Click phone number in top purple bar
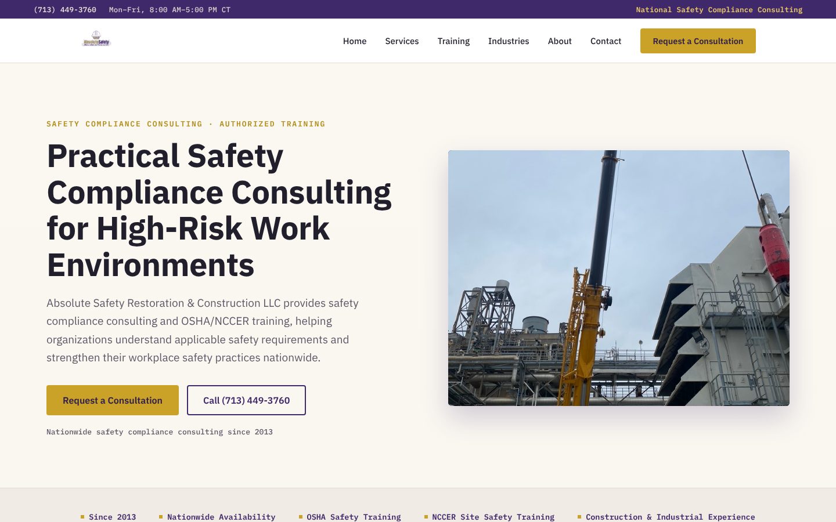The height and width of the screenshot is (522, 836). (x=65, y=10)
